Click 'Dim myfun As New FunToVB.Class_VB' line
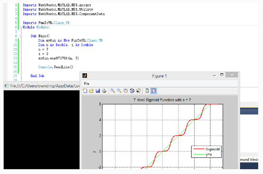This screenshot has height=174, width=263. tap(70, 40)
